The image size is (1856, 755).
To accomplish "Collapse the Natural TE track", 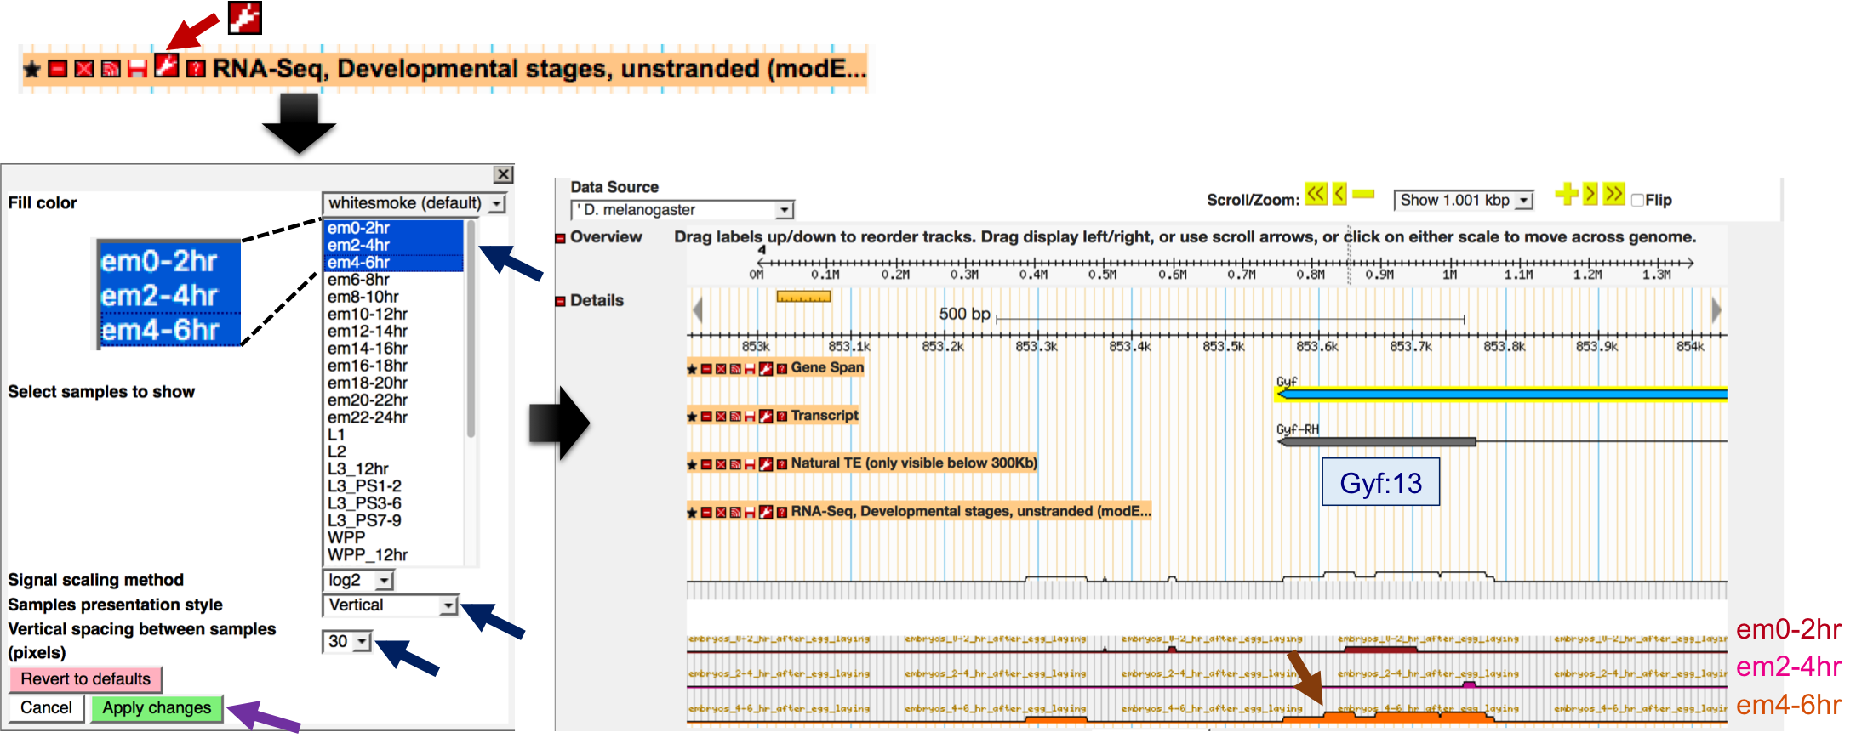I will pyautogui.click(x=706, y=464).
